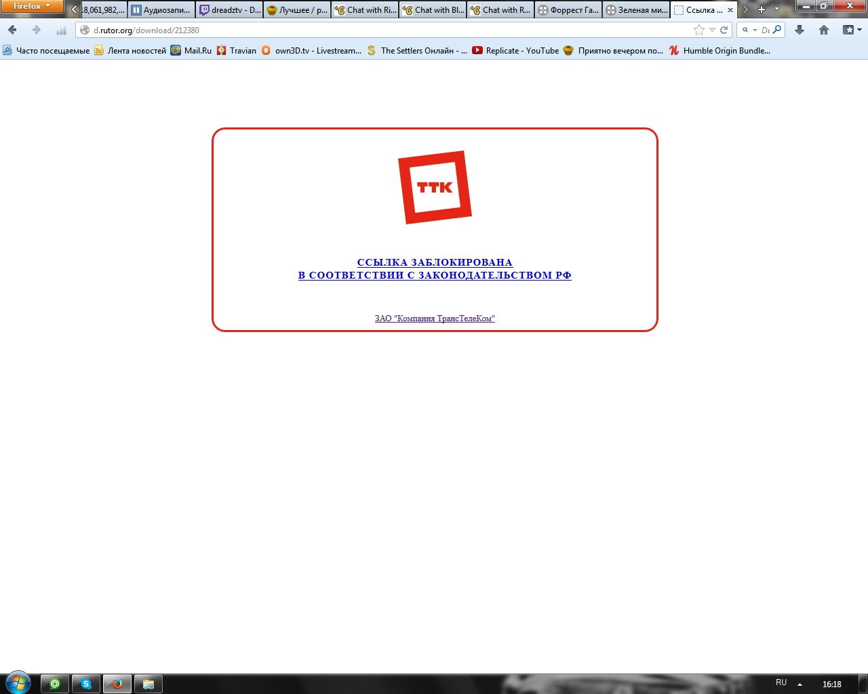Open ЗАО Компания ТрансТелеКом link
Viewport: 868px width, 694px height.
coord(435,319)
